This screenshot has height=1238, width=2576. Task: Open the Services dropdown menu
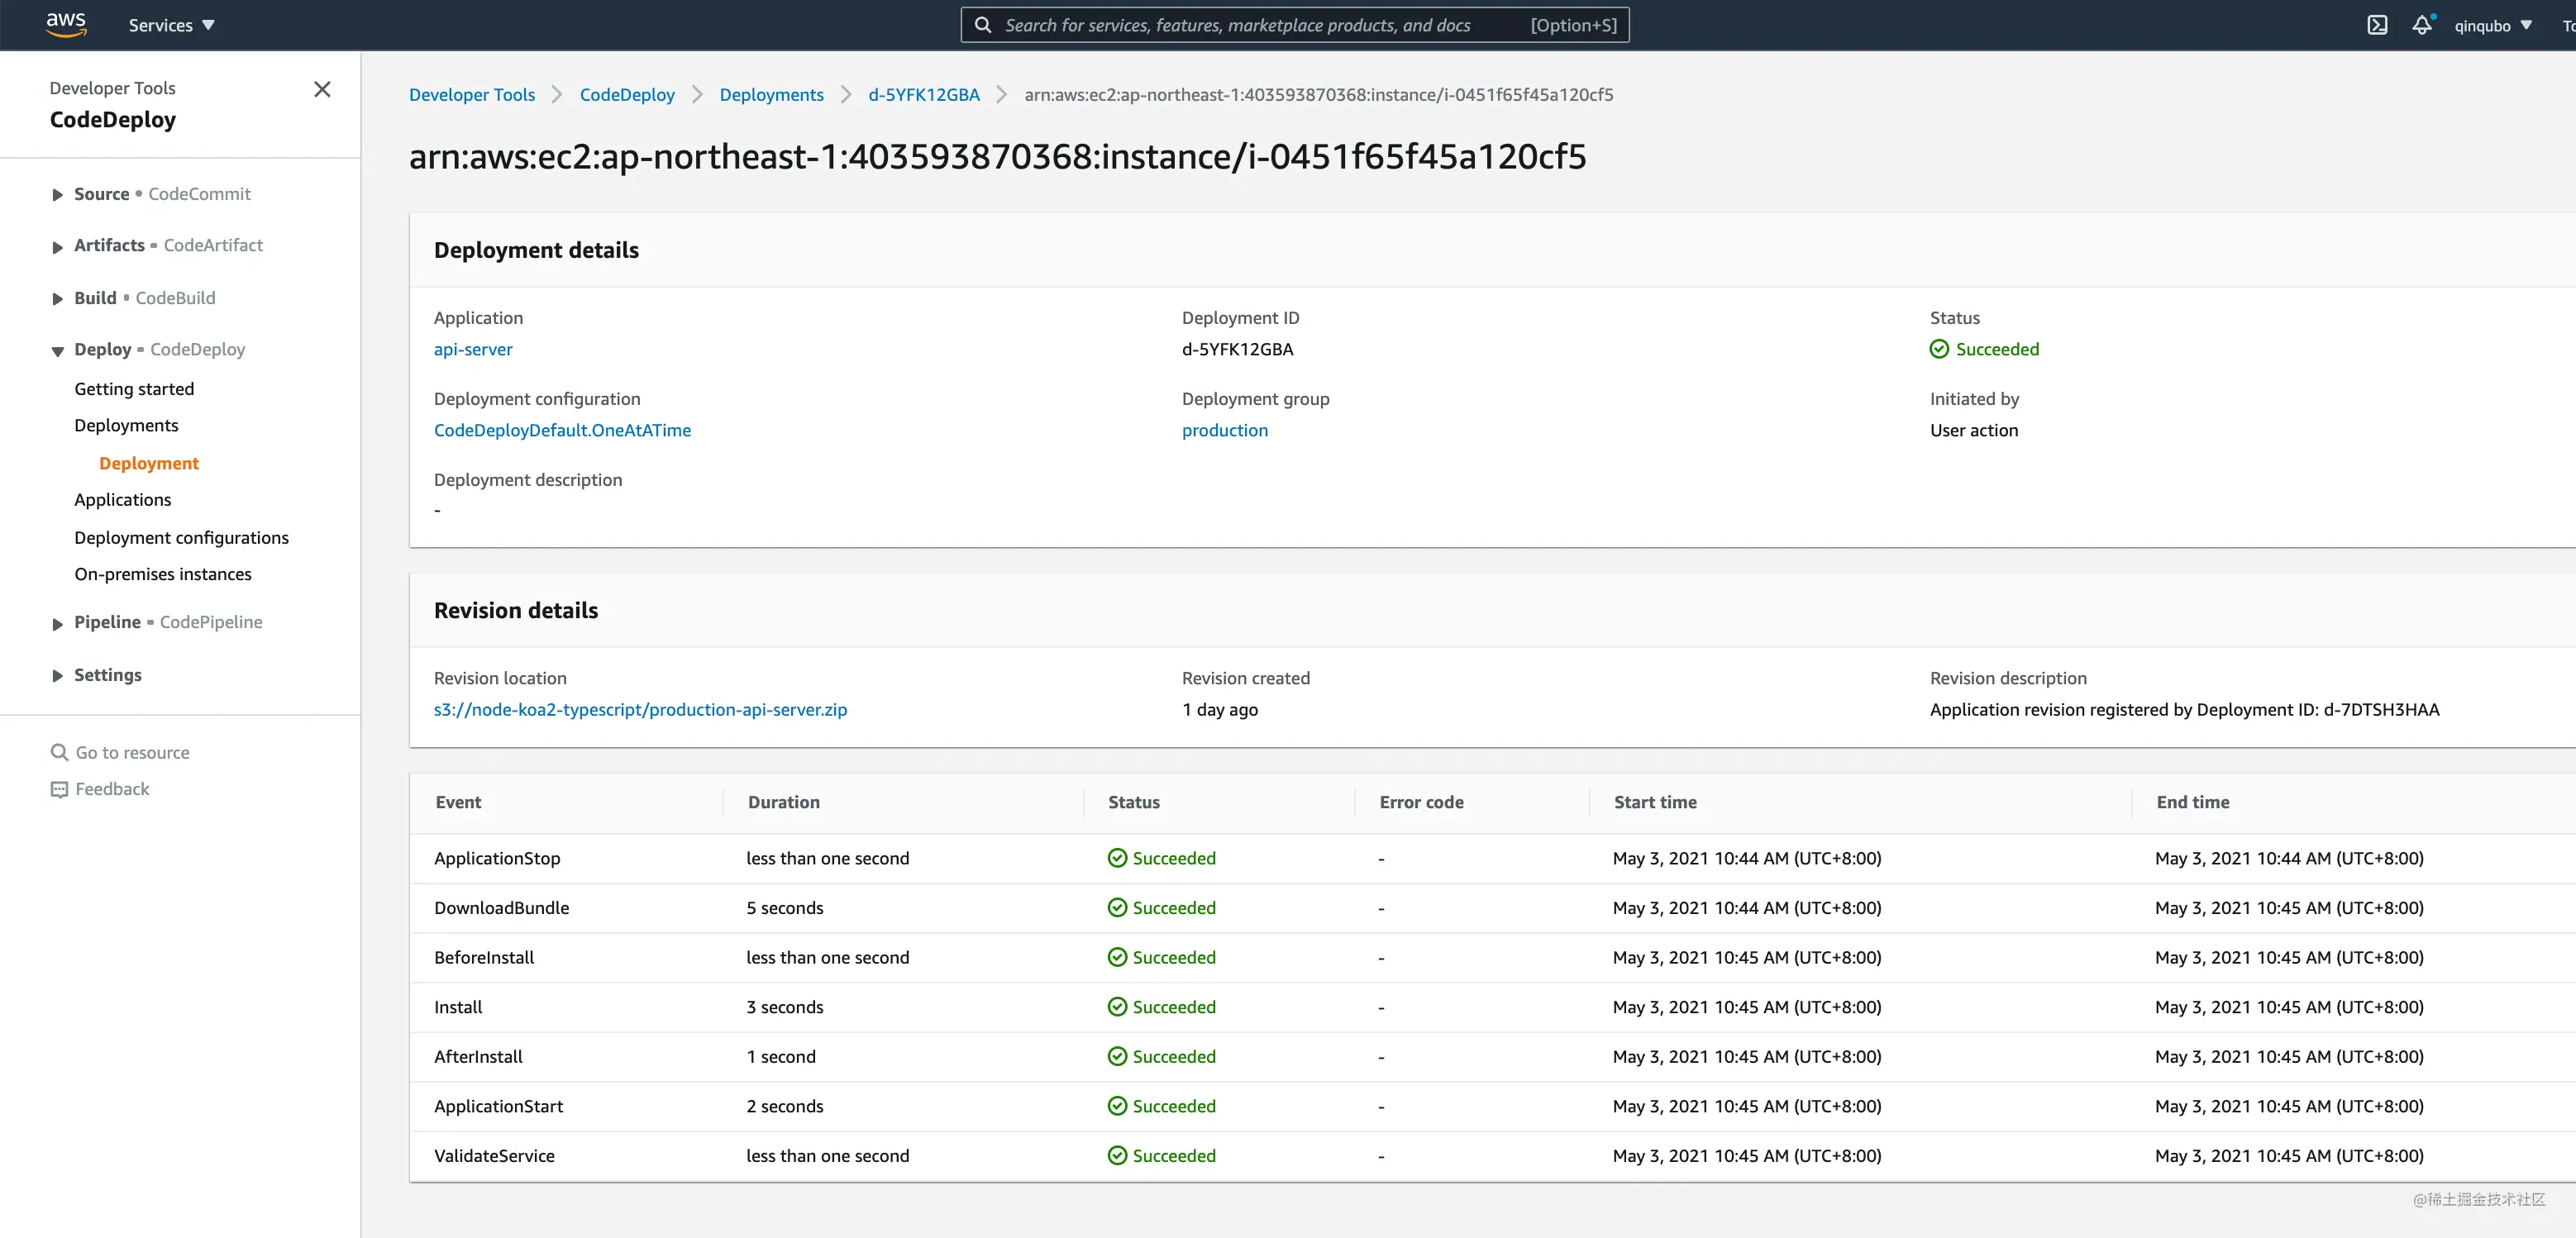click(171, 25)
